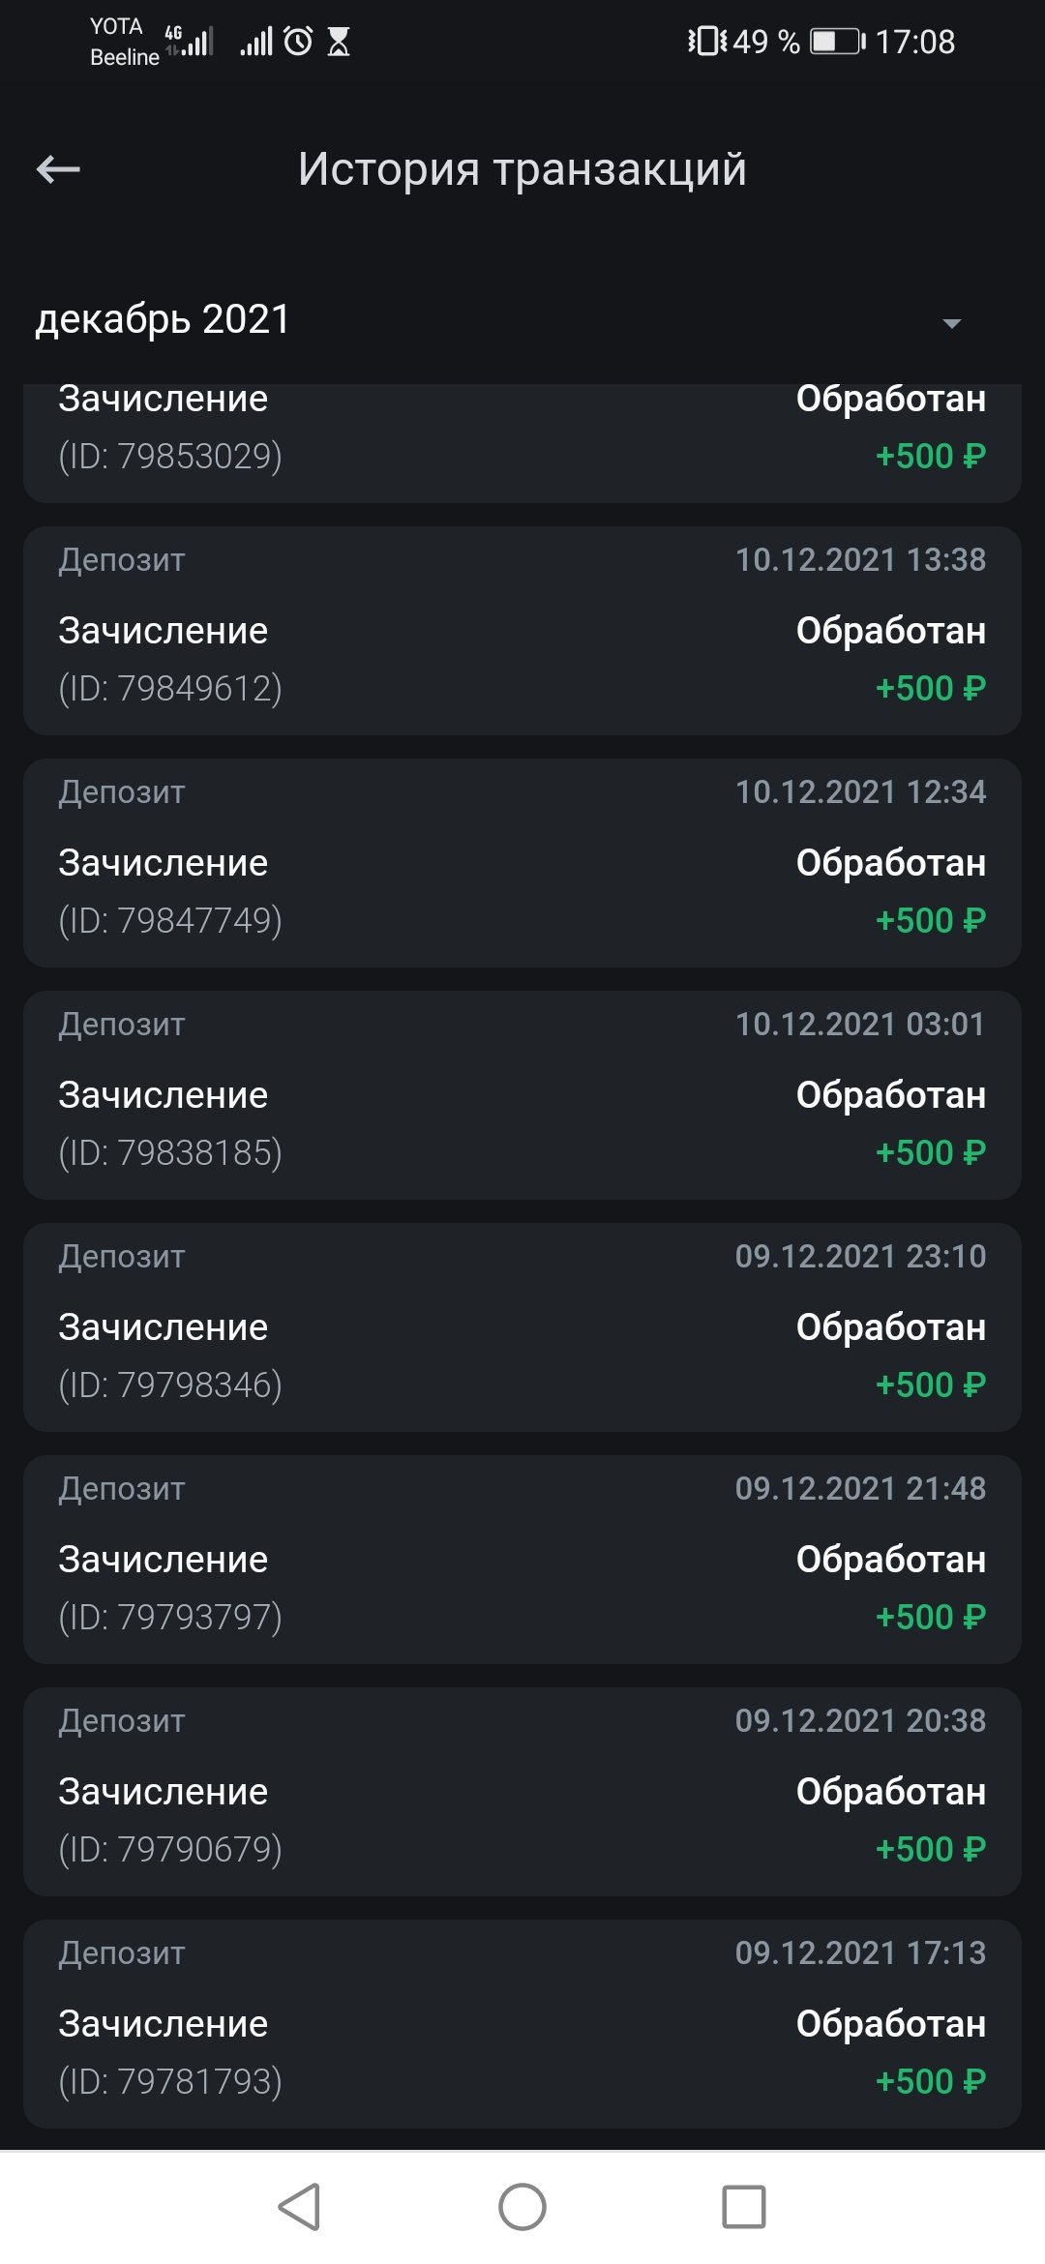Tap the vibration mode status icon
This screenshot has width=1045, height=2264.
(x=706, y=42)
